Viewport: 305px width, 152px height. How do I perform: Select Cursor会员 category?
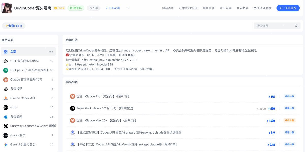tap(28, 135)
